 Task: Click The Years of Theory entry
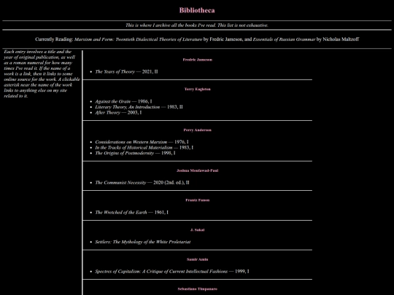pos(126,71)
